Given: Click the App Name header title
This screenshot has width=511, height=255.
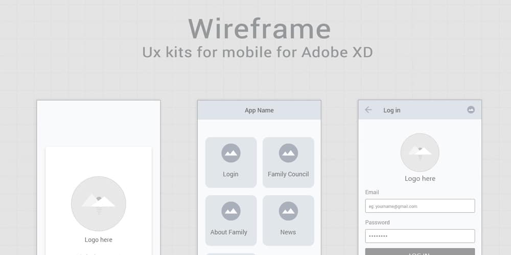Looking at the screenshot, I should (x=259, y=110).
